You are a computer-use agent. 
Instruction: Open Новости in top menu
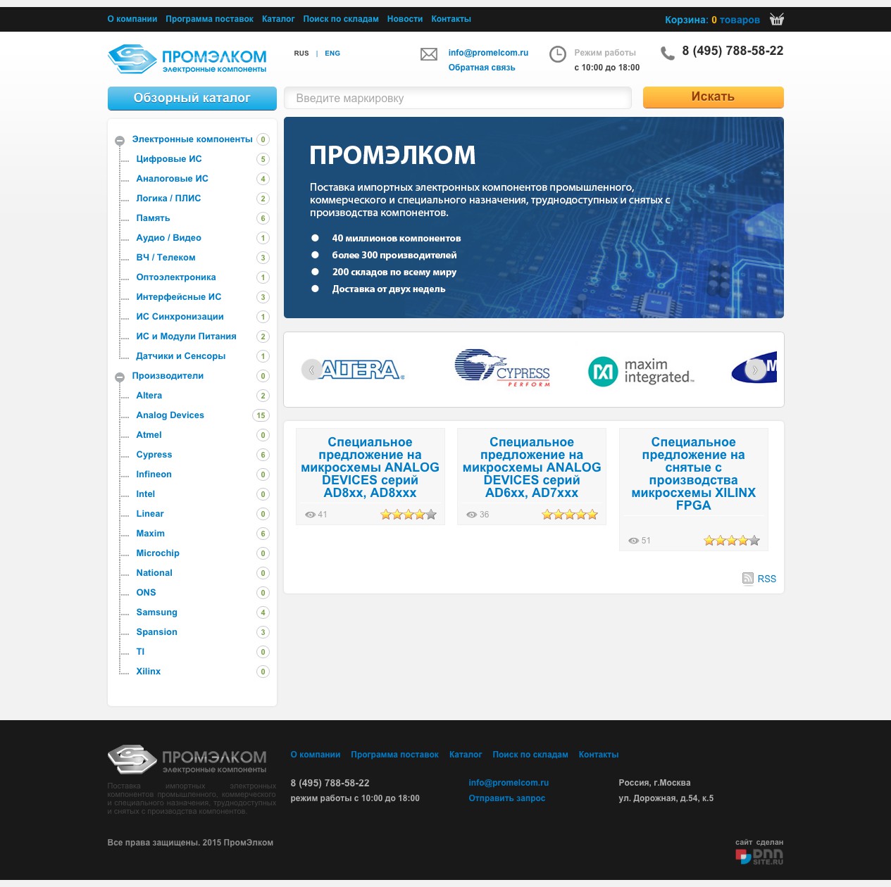405,19
